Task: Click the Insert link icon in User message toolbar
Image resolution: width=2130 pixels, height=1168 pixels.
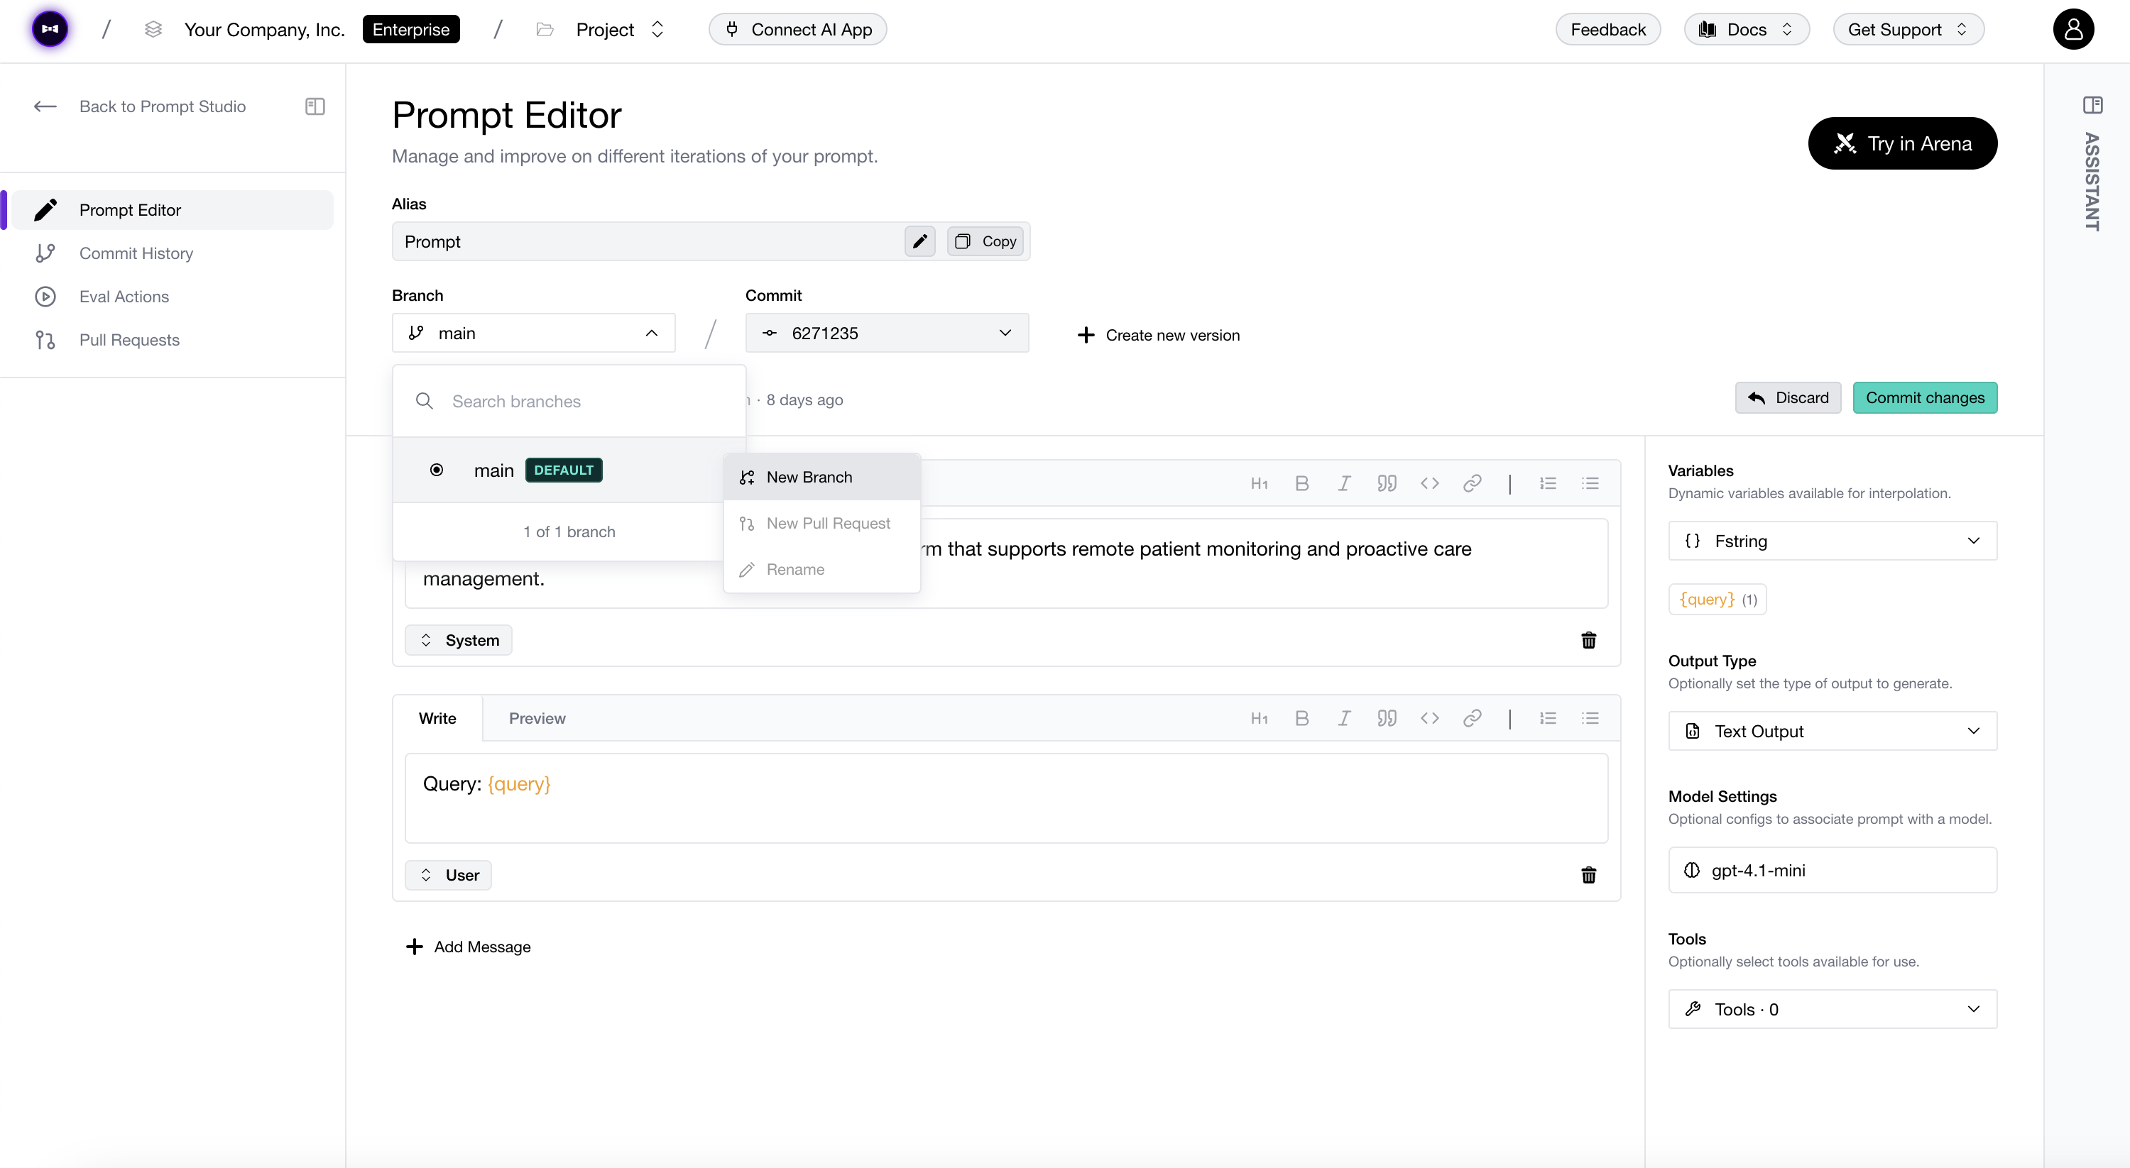Action: tap(1472, 718)
